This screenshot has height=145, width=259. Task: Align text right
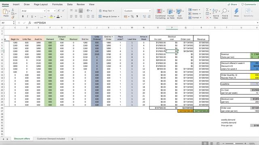coord(81,17)
